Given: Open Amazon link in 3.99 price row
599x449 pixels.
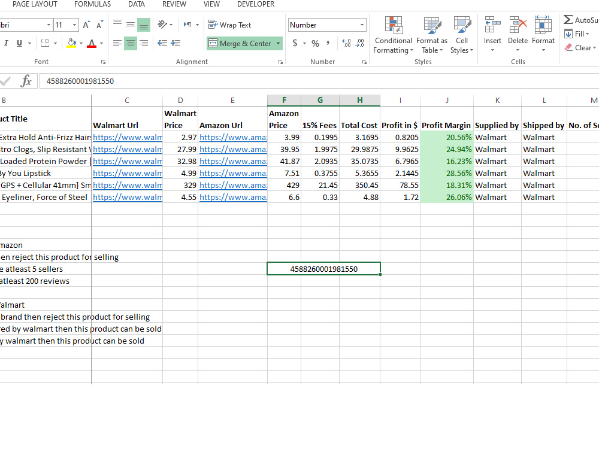Looking at the screenshot, I should pyautogui.click(x=233, y=138).
